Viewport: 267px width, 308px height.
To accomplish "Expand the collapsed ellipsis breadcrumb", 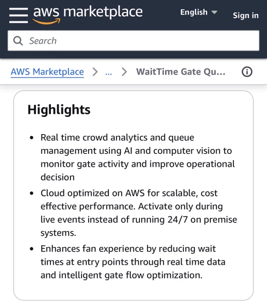I will (109, 73).
